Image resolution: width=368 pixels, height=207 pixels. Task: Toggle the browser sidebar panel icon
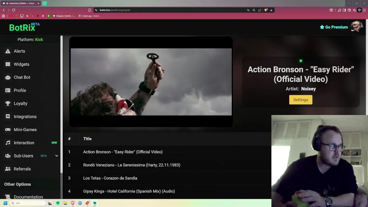[x=344, y=10]
